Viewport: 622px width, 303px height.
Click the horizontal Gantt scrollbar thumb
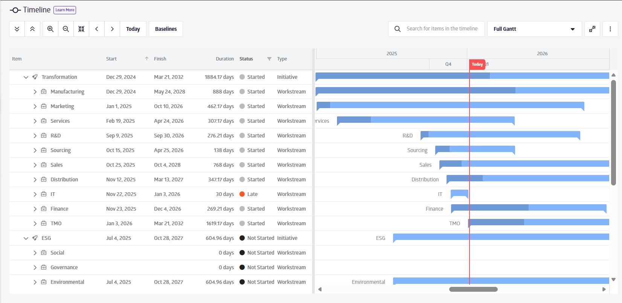(473, 289)
